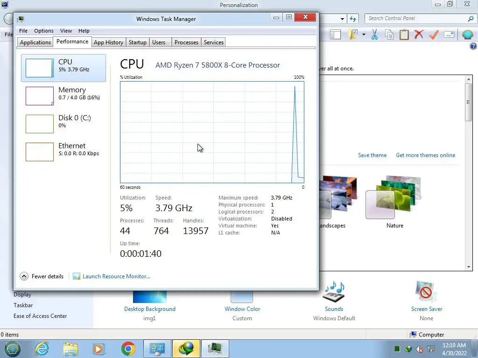
Task: Collapse Task Manager with Fewer details arrow
Action: point(24,276)
